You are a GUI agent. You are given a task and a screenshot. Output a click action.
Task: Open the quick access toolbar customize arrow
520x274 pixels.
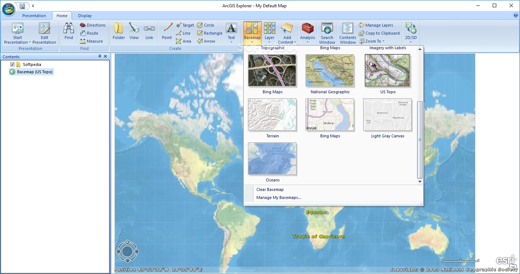[33, 6]
